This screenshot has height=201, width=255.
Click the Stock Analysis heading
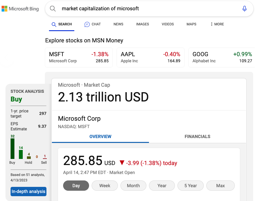27,91
